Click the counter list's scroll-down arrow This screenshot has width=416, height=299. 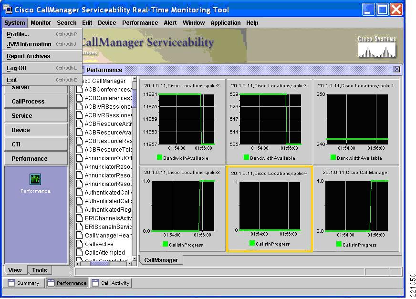click(x=135, y=258)
